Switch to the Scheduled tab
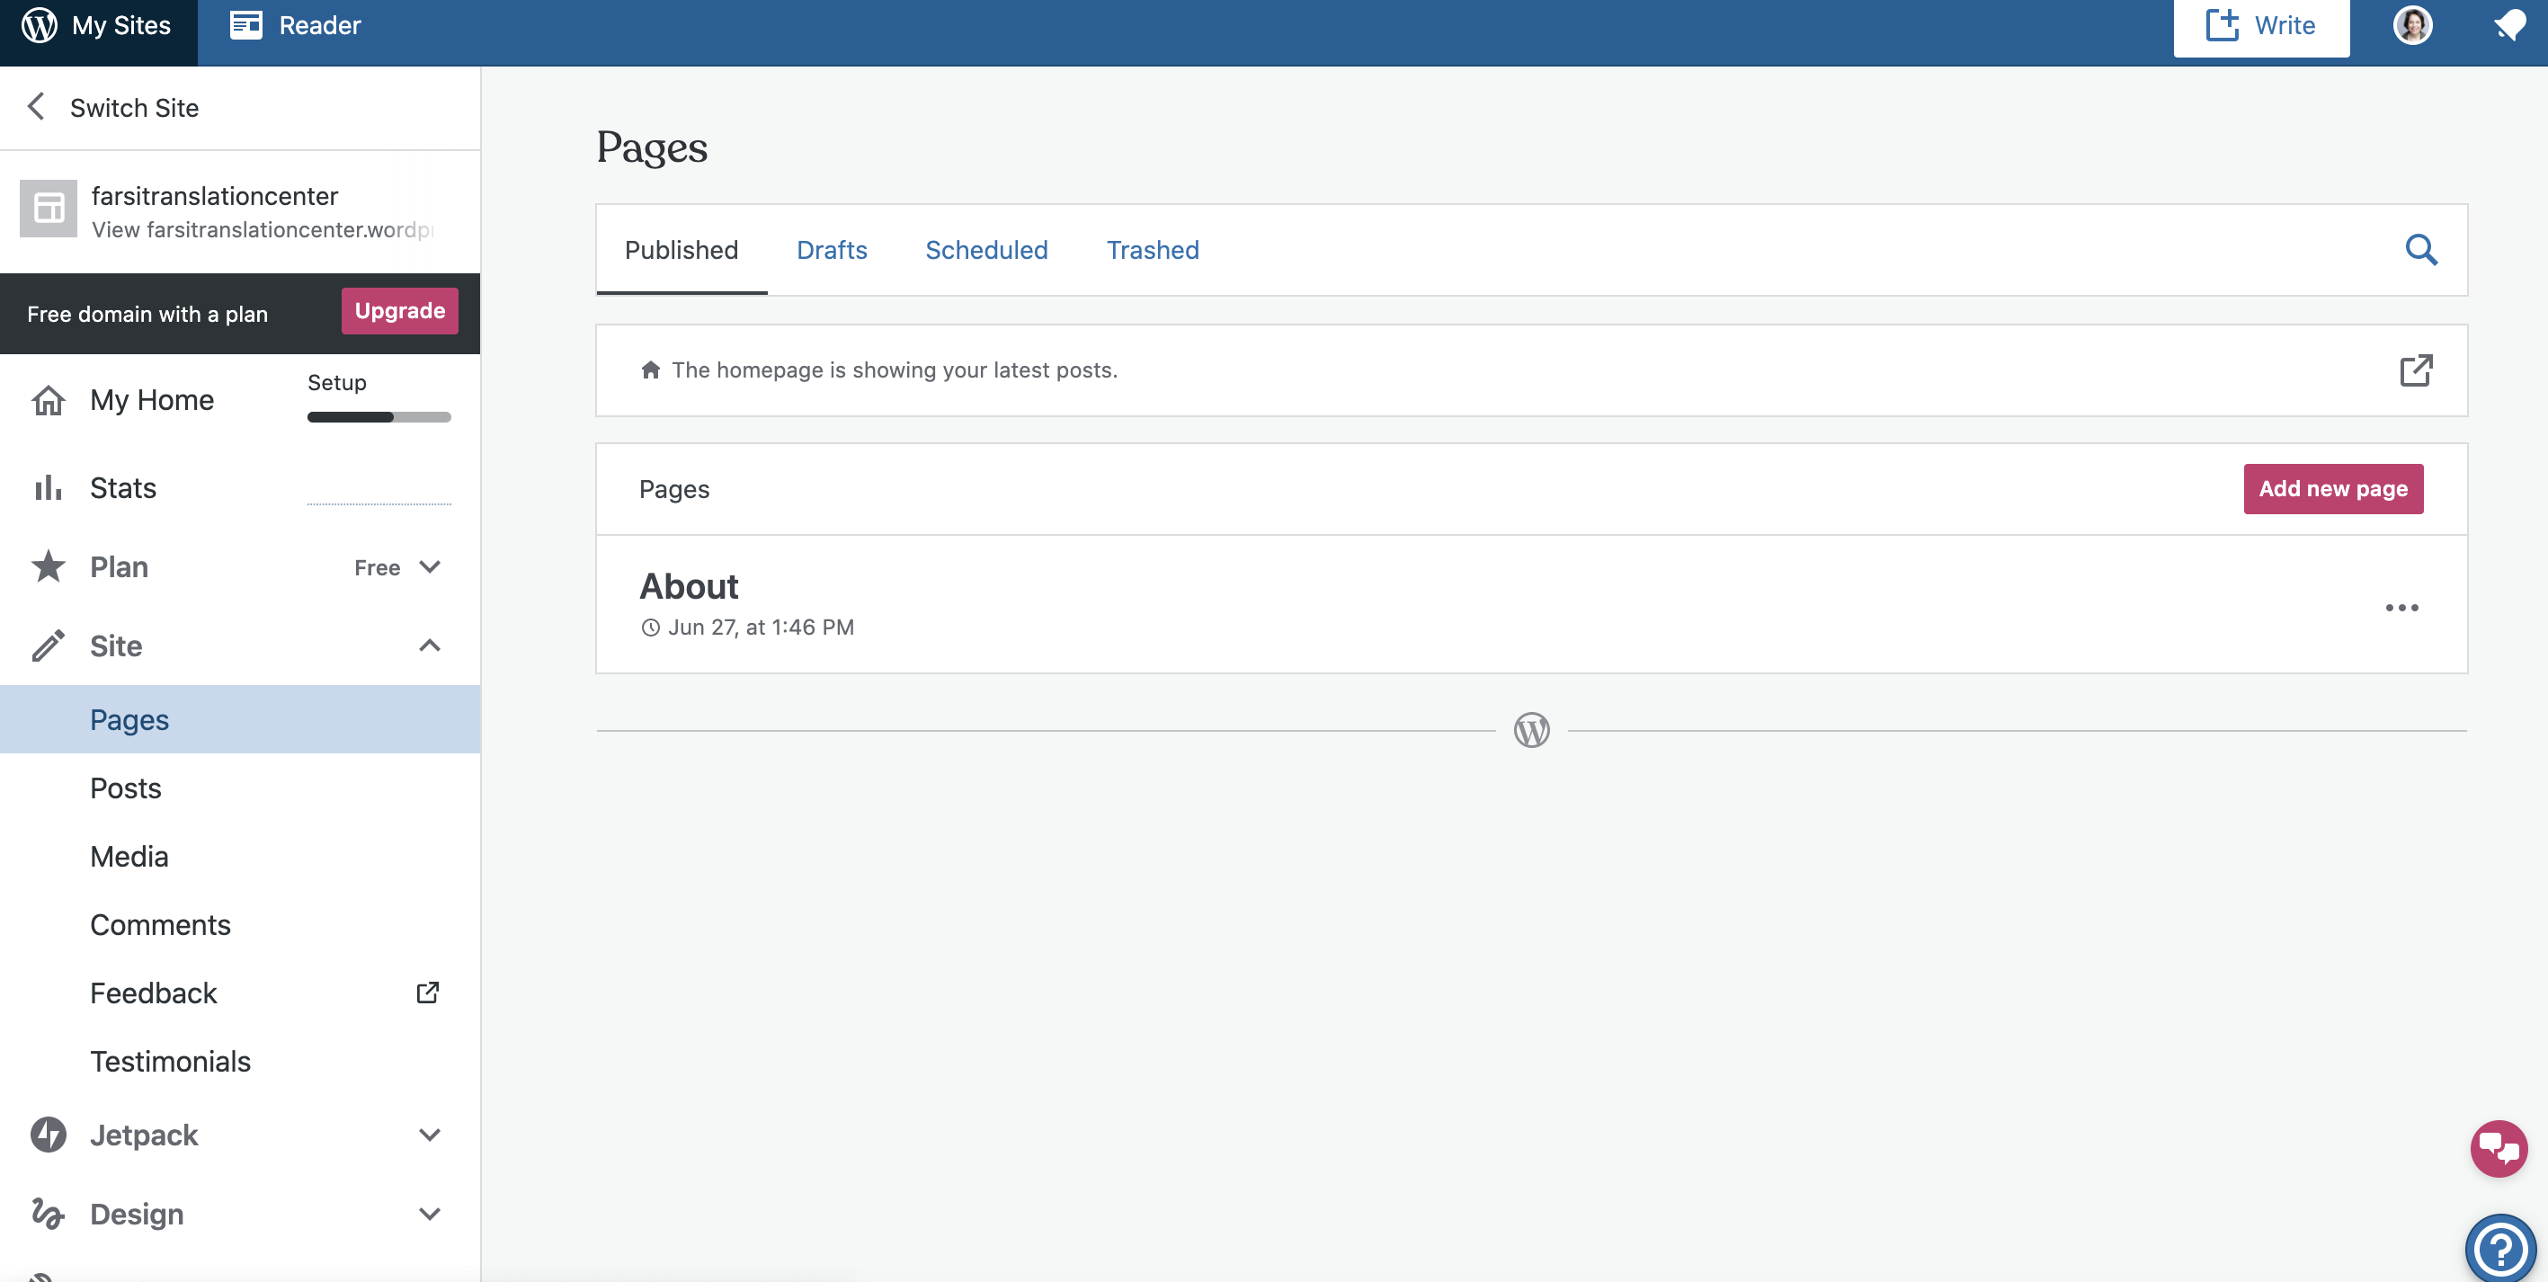The width and height of the screenshot is (2548, 1282). pyautogui.click(x=986, y=250)
